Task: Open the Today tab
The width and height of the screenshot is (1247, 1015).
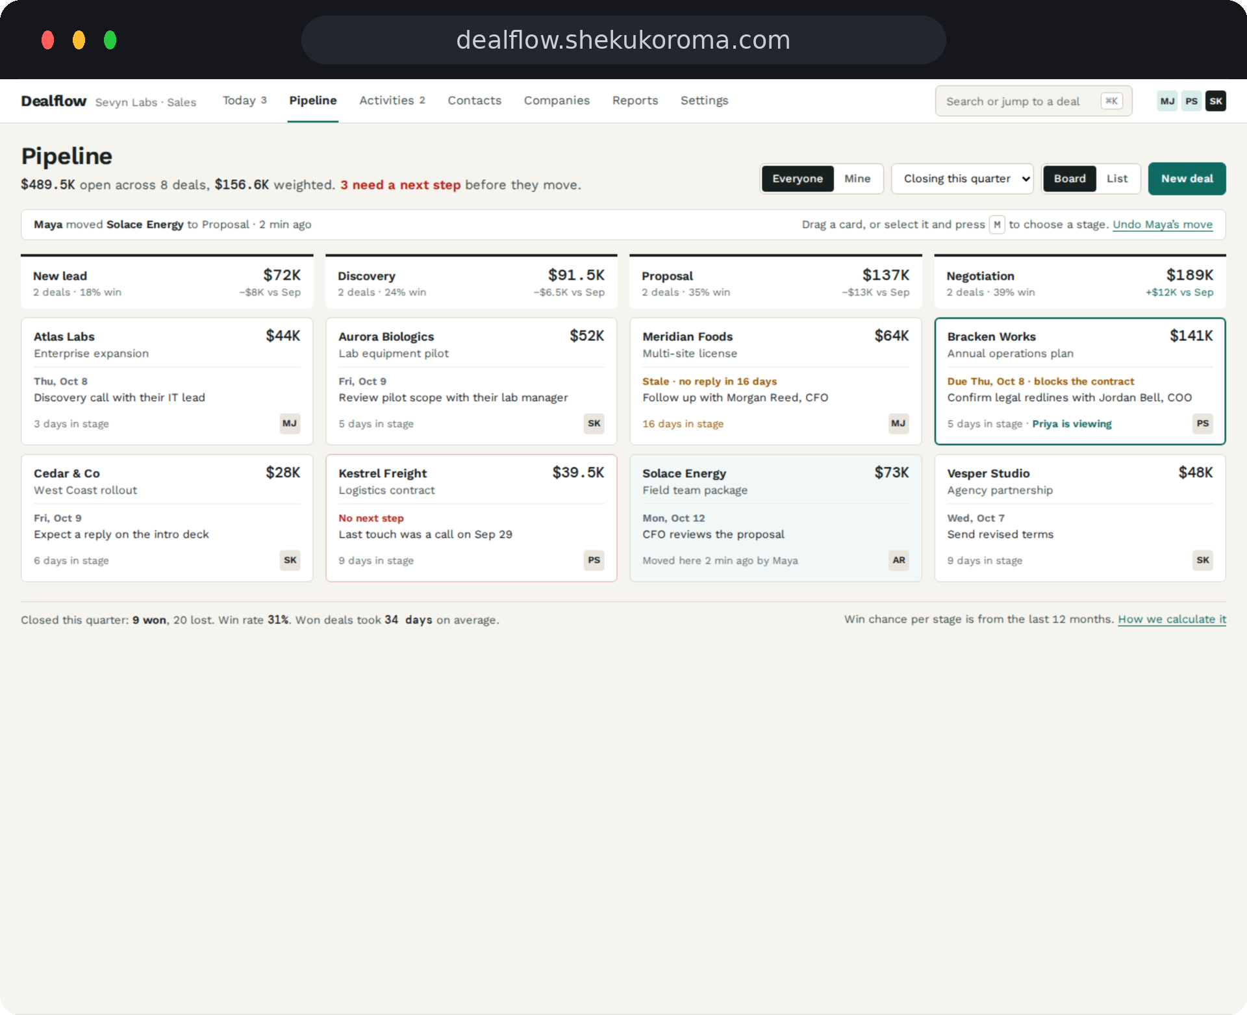Action: click(244, 101)
